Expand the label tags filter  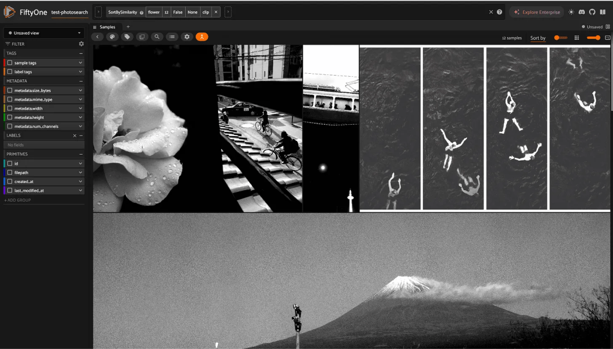coord(80,71)
